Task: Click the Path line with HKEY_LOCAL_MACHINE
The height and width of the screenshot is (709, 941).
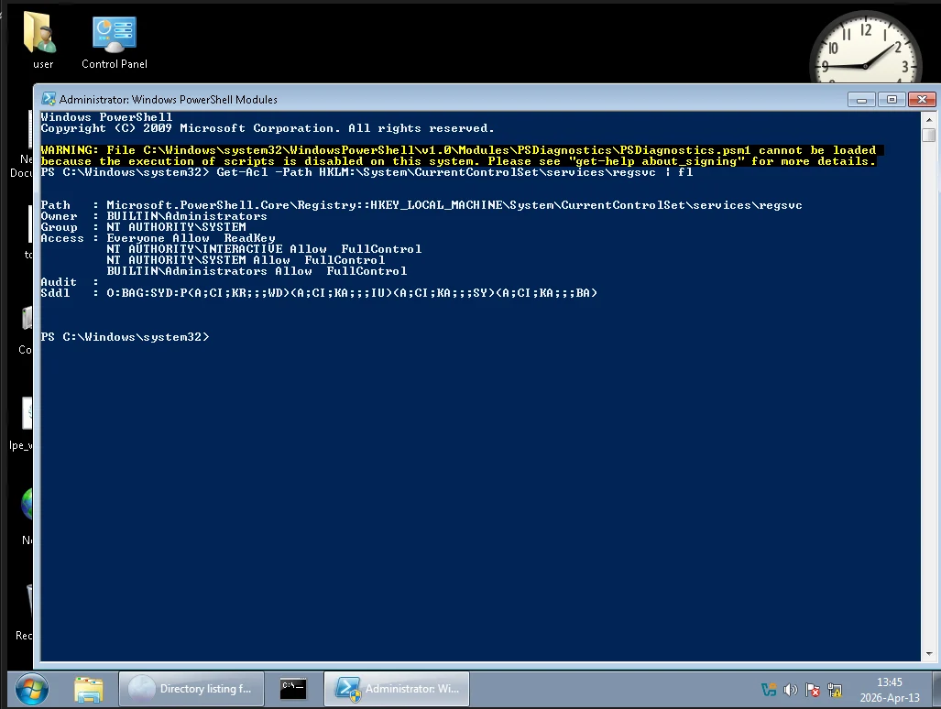Action: (421, 205)
